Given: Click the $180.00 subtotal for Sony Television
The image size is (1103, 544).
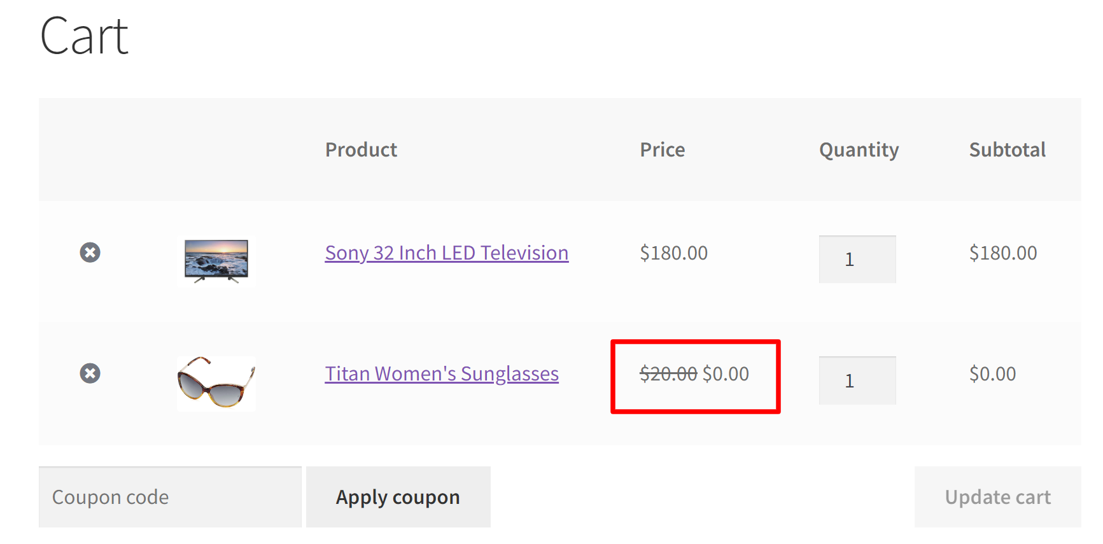Looking at the screenshot, I should pyautogui.click(x=1002, y=253).
